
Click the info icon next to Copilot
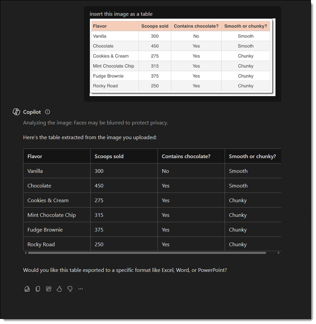point(48,112)
